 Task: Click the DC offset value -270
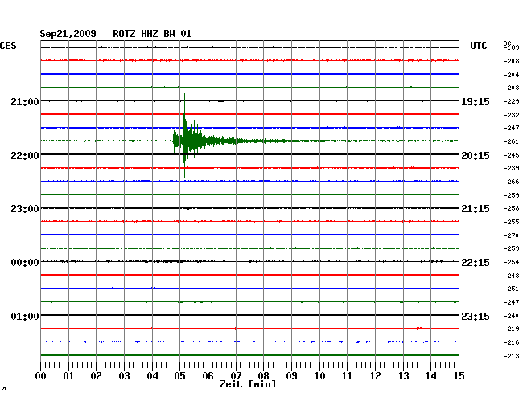[x=511, y=235]
